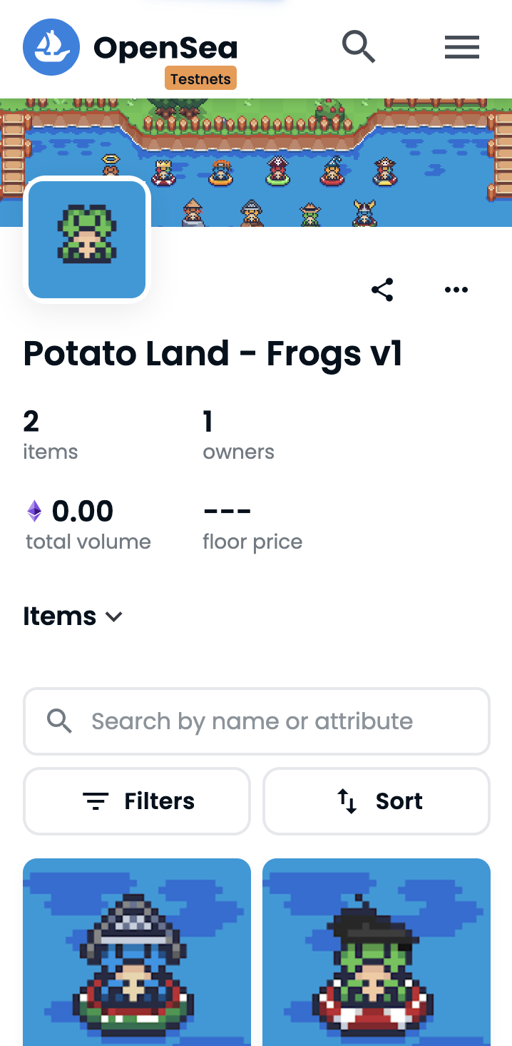The width and height of the screenshot is (512, 1046).
Task: Click the magnifier icon inside the item search bar
Action: (60, 721)
